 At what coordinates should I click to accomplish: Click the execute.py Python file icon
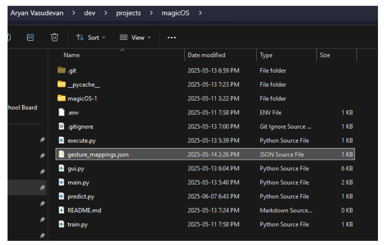point(61,140)
